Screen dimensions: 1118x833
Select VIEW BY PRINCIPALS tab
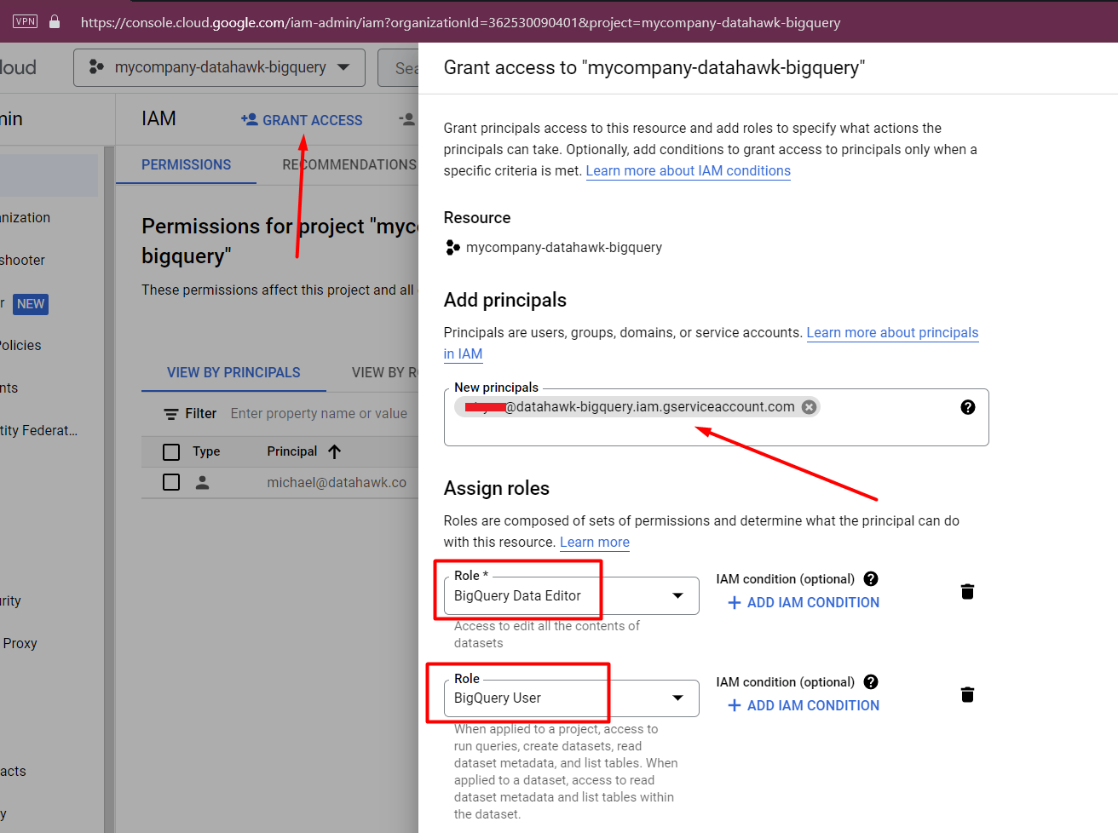(233, 372)
